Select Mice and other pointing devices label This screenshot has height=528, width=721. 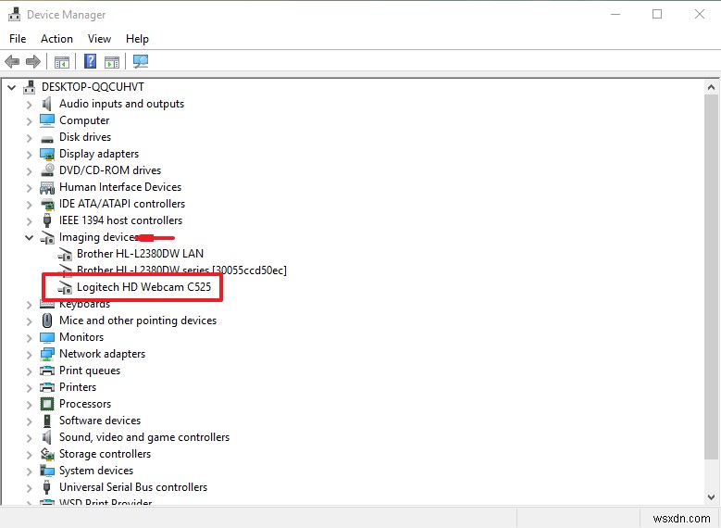pyautogui.click(x=138, y=321)
